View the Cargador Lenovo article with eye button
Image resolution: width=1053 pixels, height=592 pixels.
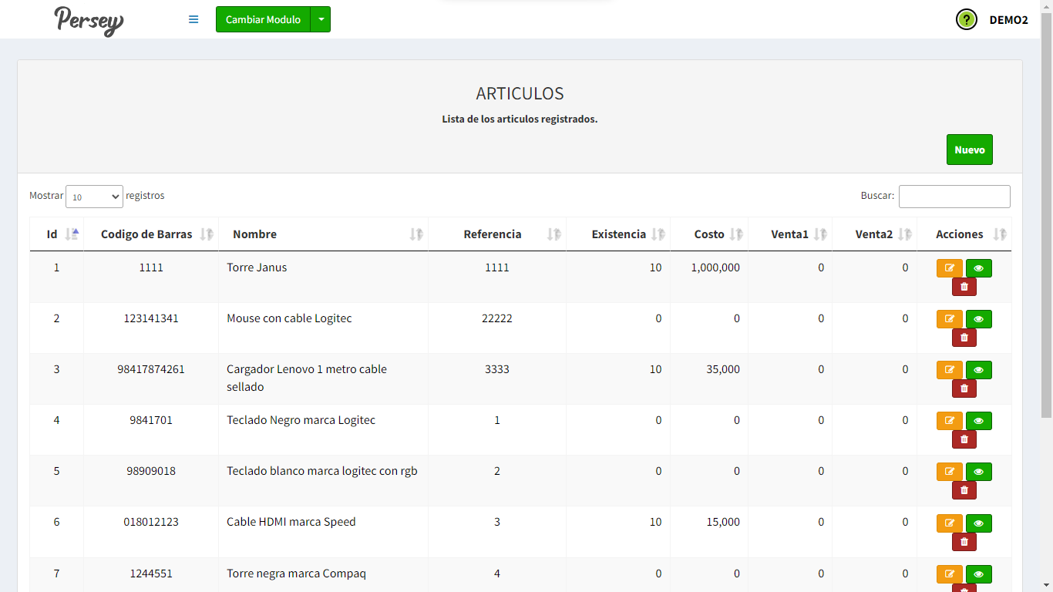[978, 370]
